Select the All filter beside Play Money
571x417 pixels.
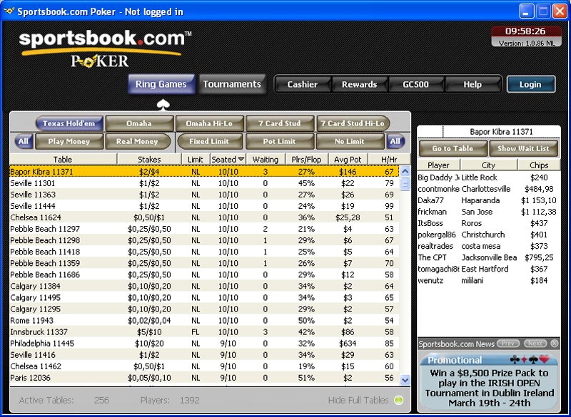coord(24,141)
